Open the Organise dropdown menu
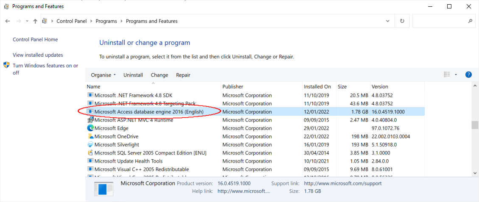The image size is (479, 202). pos(103,75)
